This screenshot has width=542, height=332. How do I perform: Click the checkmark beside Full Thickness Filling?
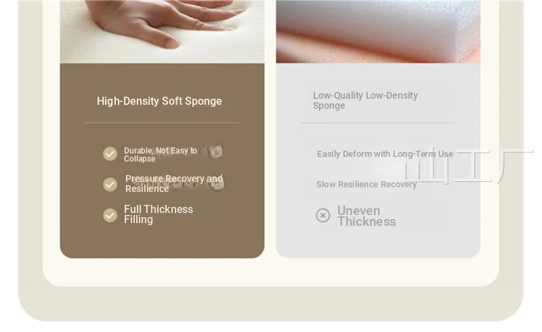[x=110, y=215]
